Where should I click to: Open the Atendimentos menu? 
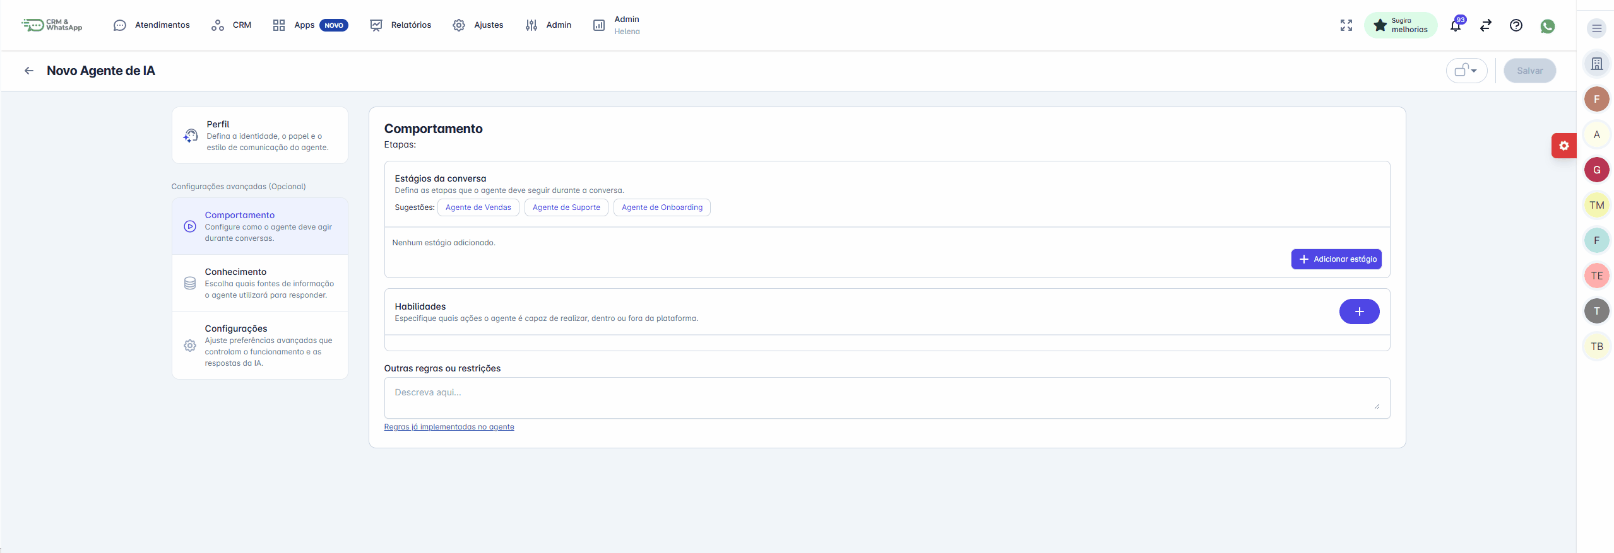(x=151, y=25)
